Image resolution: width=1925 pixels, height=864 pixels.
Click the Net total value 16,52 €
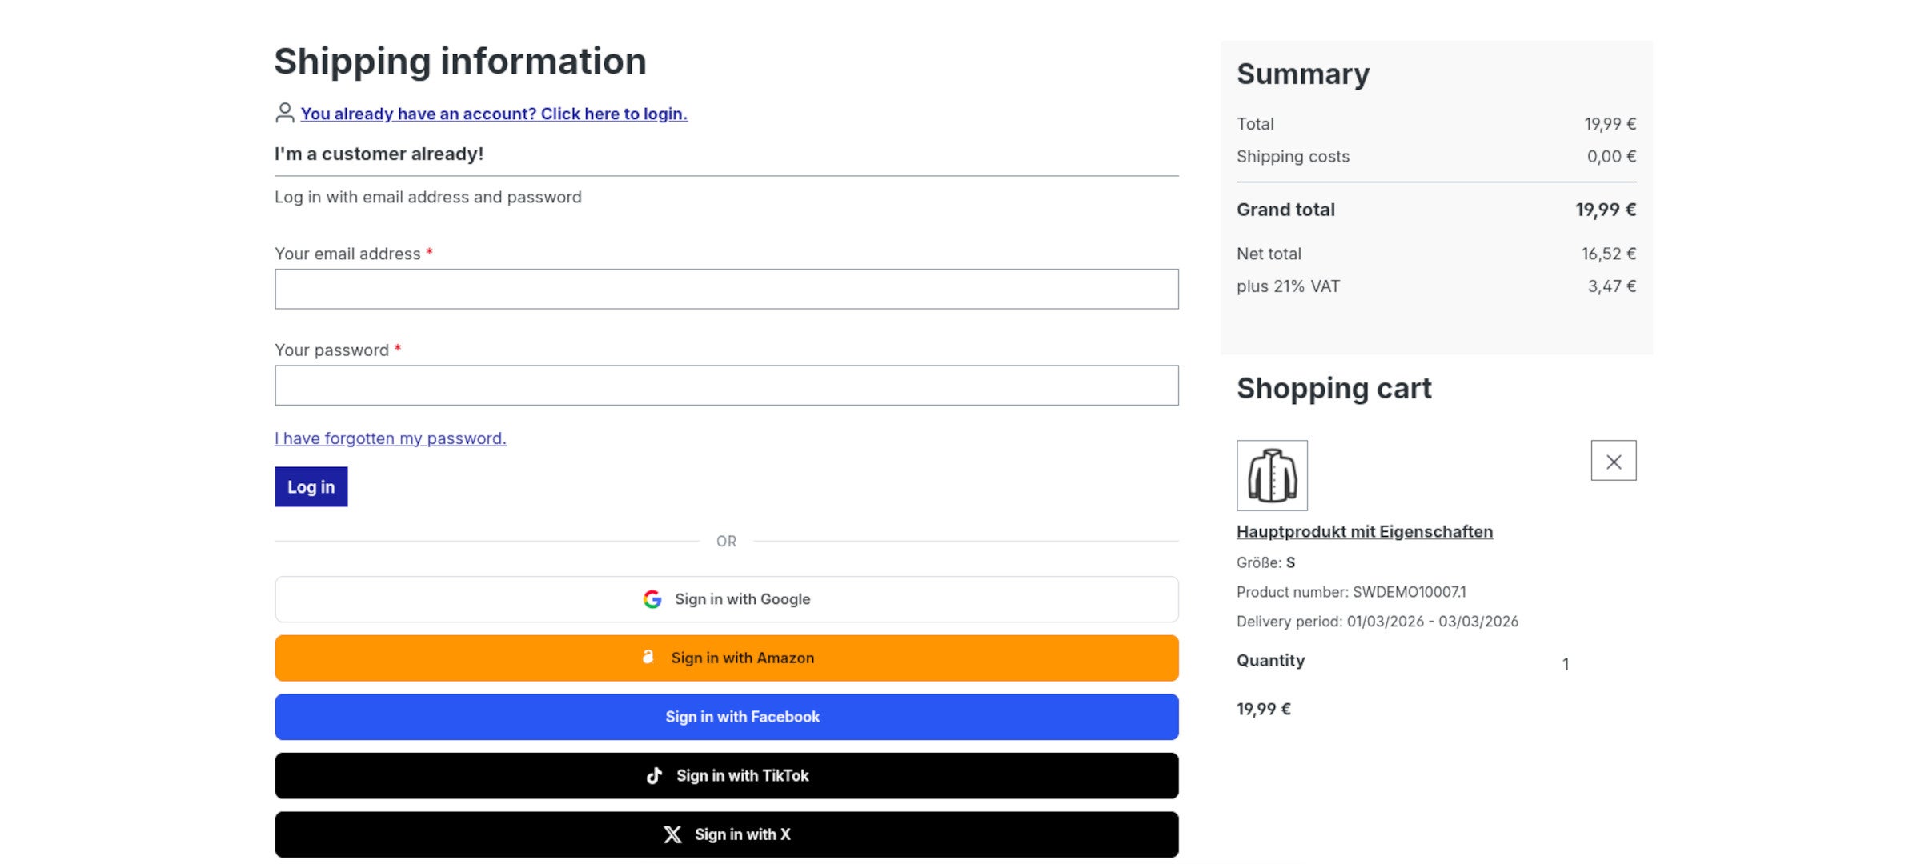coord(1609,254)
